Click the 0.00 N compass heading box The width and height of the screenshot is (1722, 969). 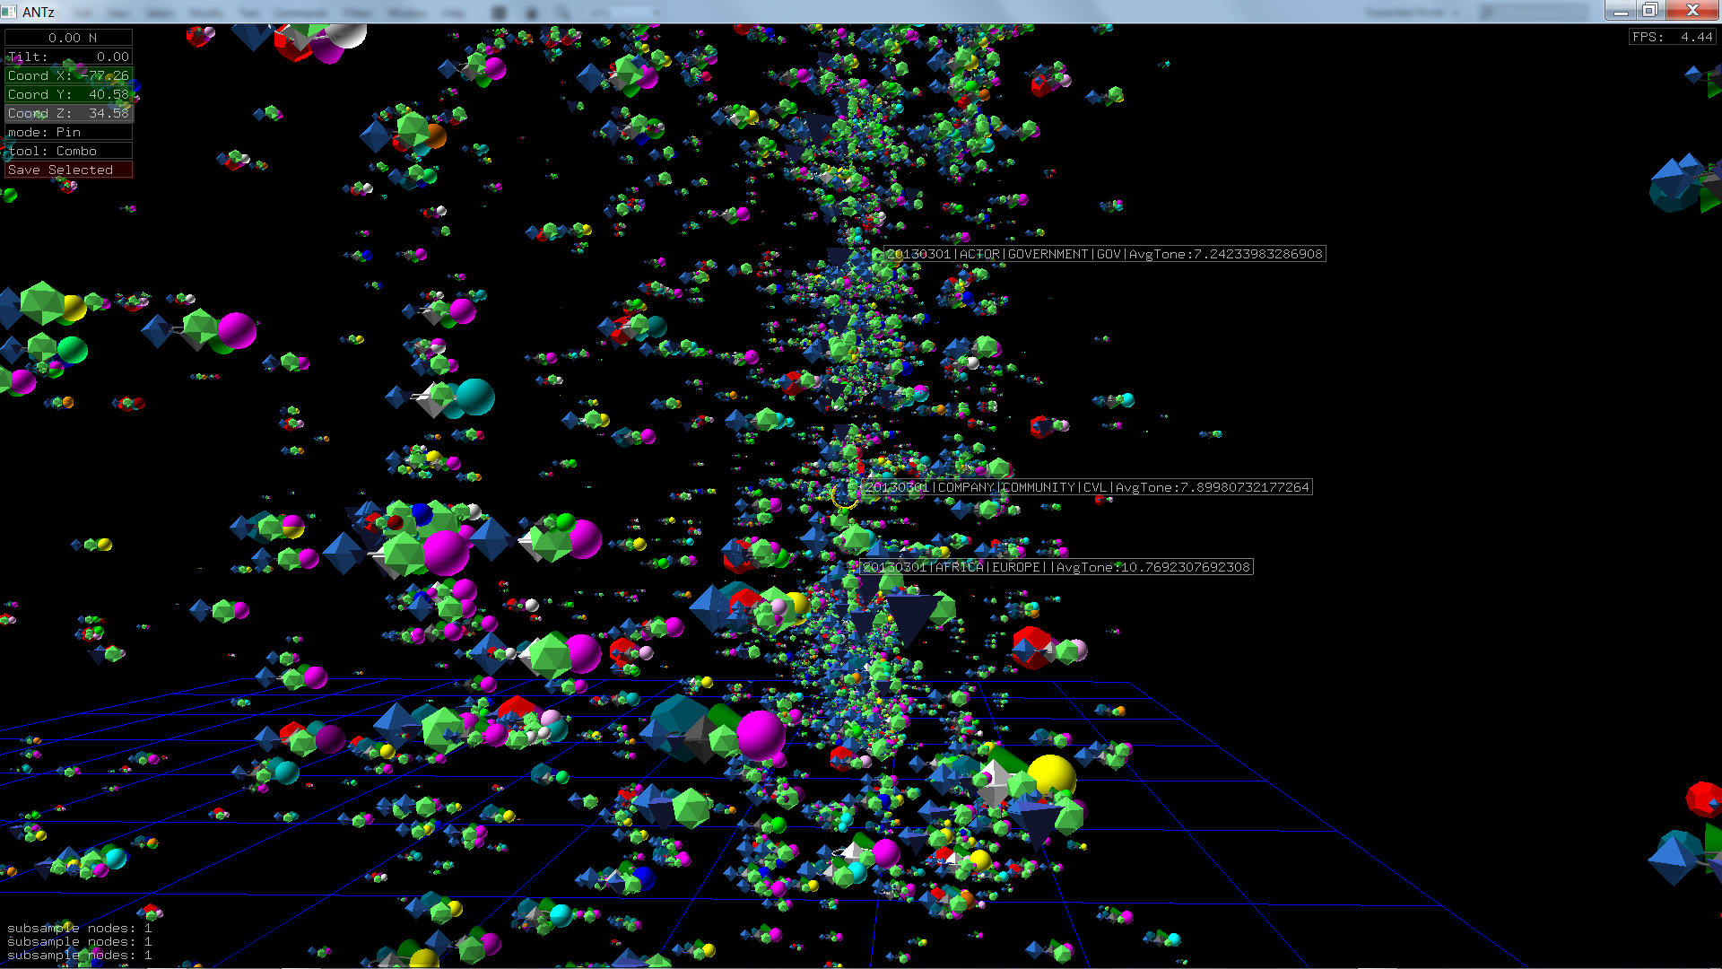tap(68, 38)
